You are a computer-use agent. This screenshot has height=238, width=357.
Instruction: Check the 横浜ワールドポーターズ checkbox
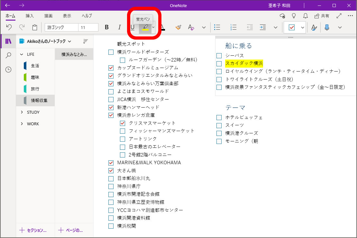(x=111, y=52)
